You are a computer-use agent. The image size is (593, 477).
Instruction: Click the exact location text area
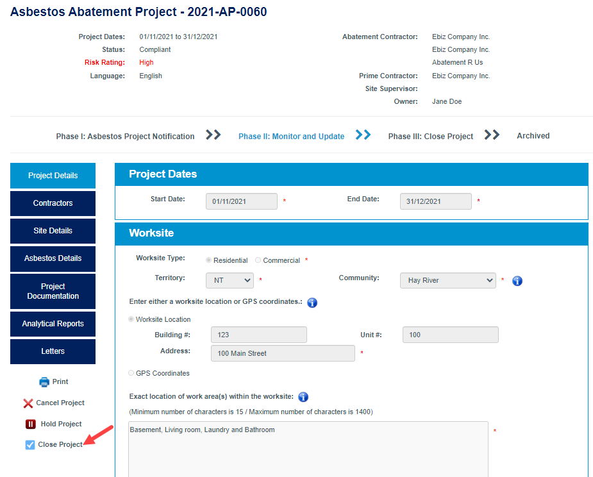pyautogui.click(x=308, y=449)
